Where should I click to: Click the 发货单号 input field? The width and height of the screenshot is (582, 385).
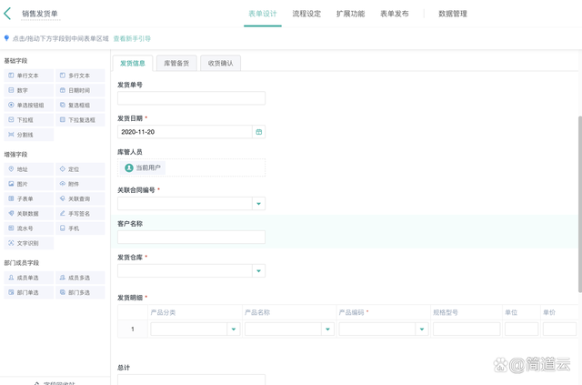(x=191, y=98)
